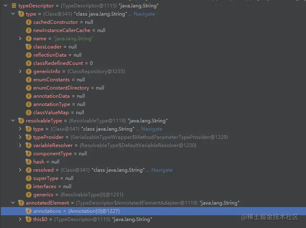Navigate link beside type class java.lang.String at top
This screenshot has width=306, height=228.
144,14
